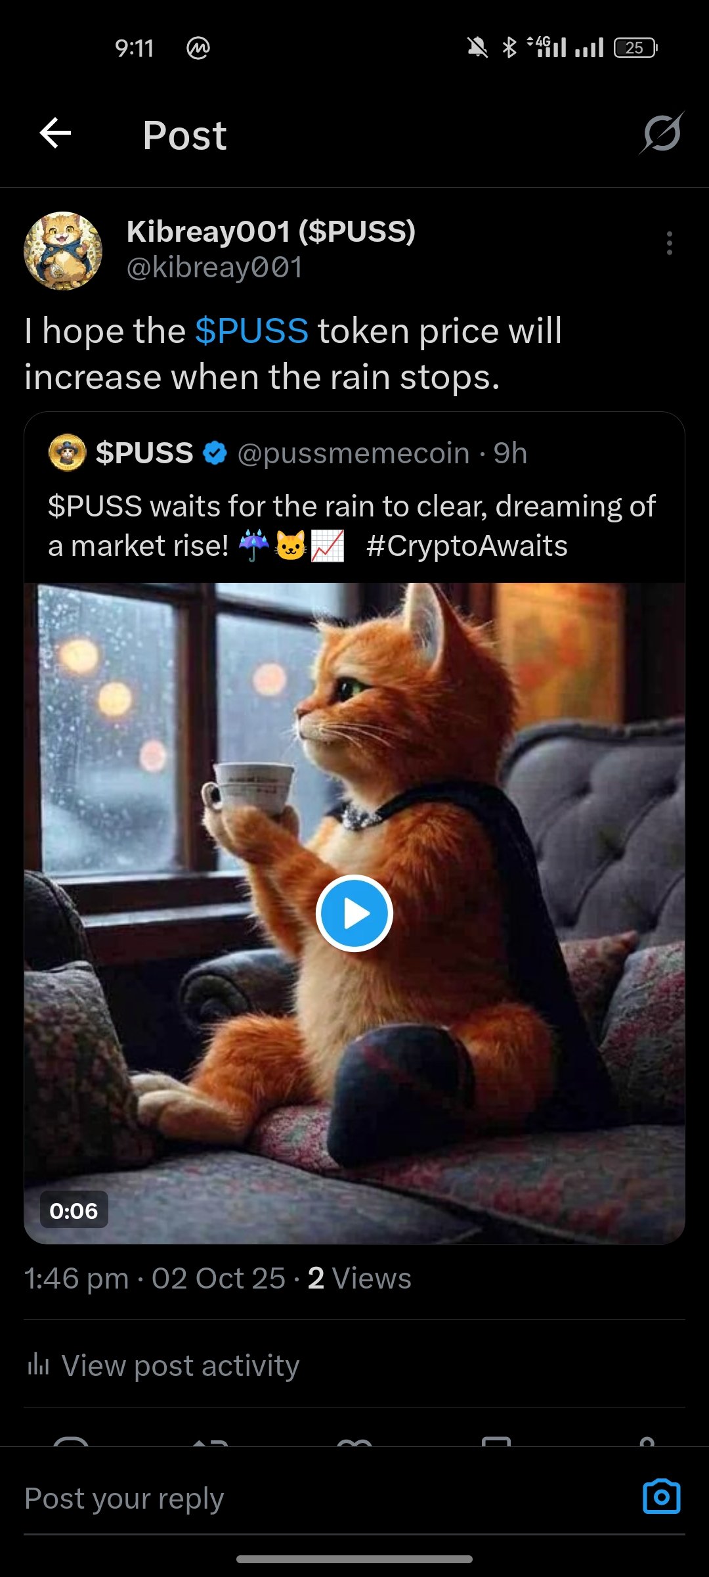709x1577 pixels.
Task: Focus the Post your reply field
Action: [322, 1499]
